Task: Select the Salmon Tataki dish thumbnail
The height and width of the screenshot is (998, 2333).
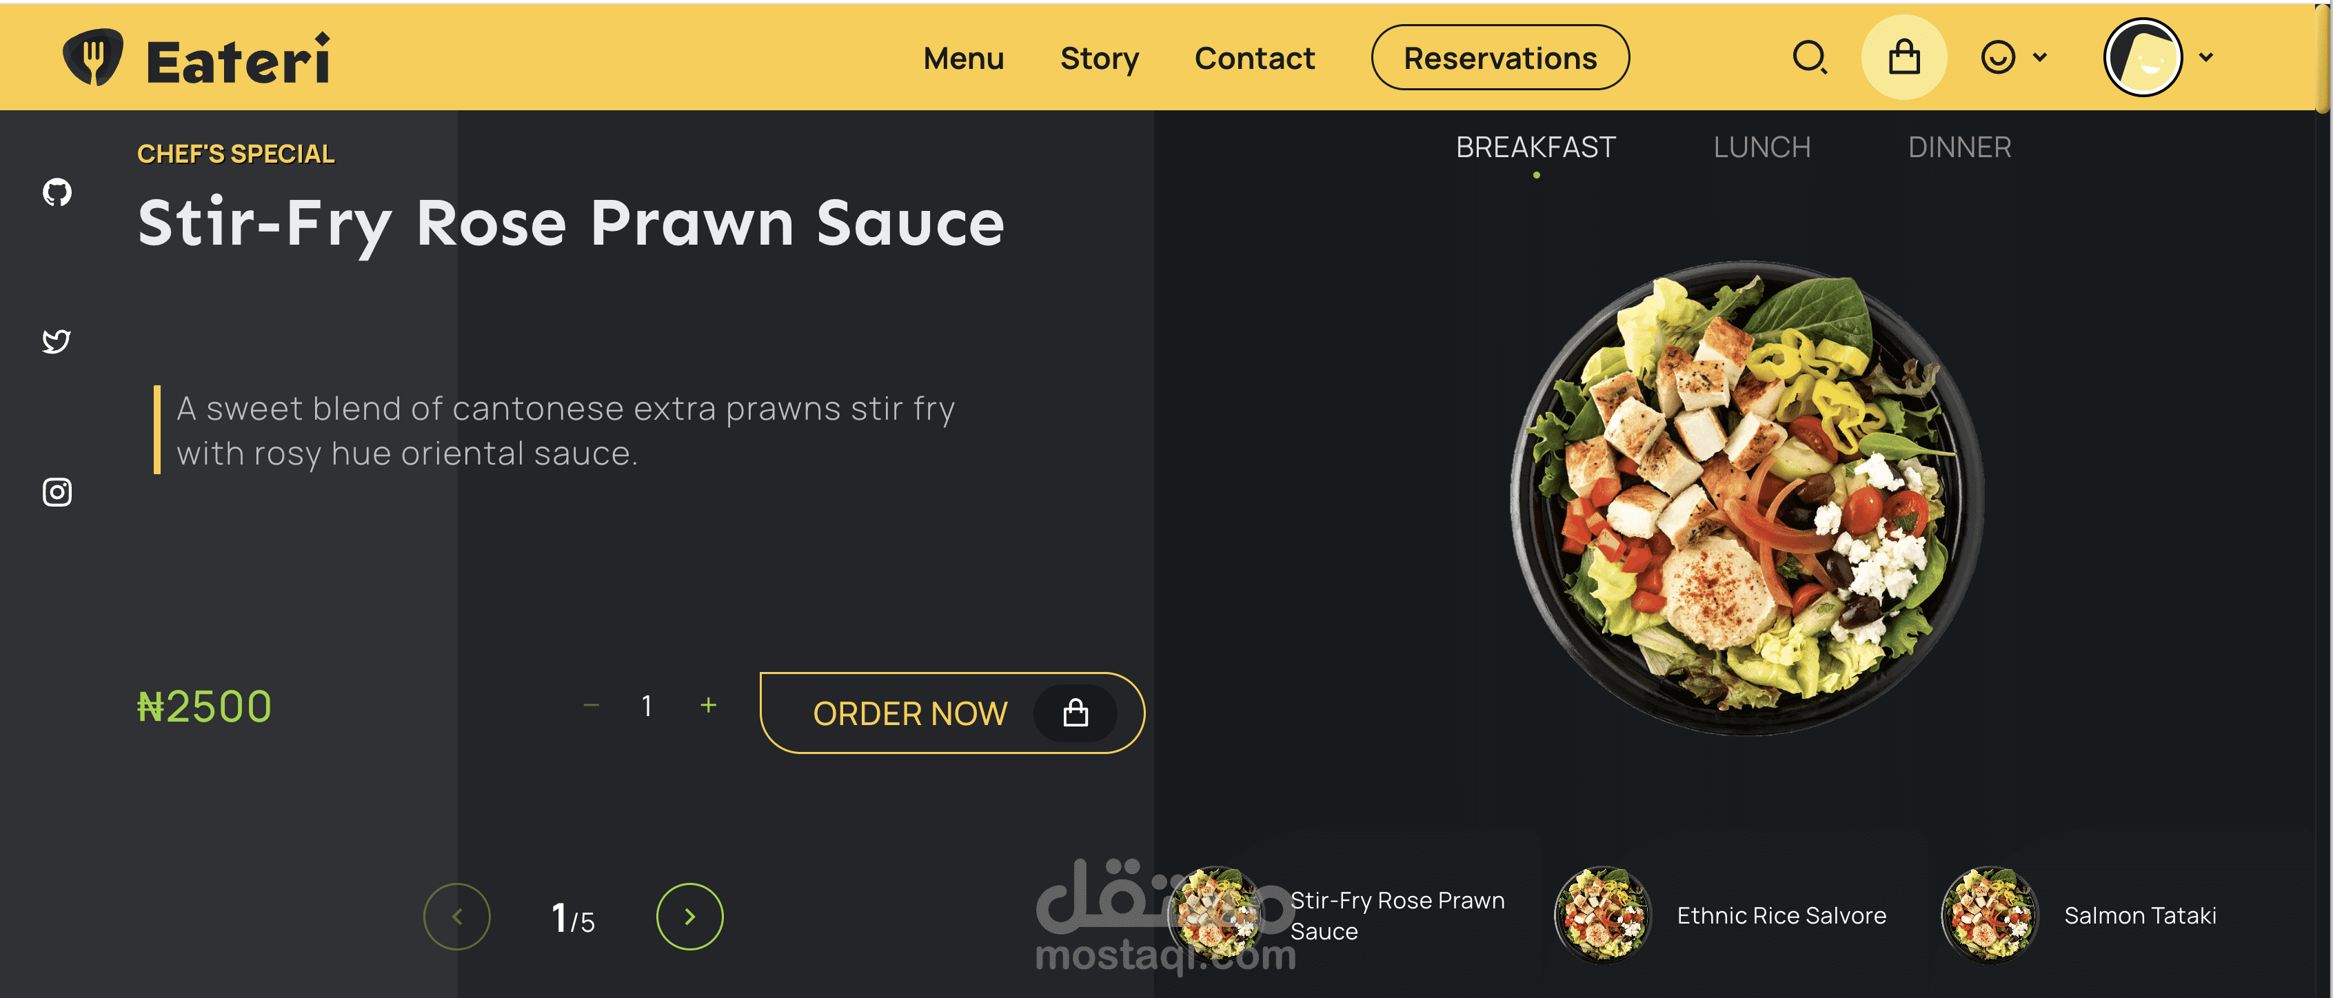Action: (x=2079, y=915)
